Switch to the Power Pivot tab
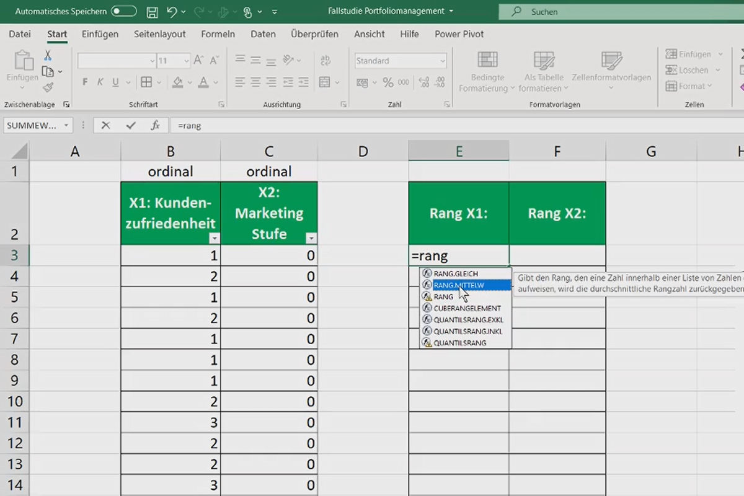Viewport: 744px width, 496px height. coord(459,34)
